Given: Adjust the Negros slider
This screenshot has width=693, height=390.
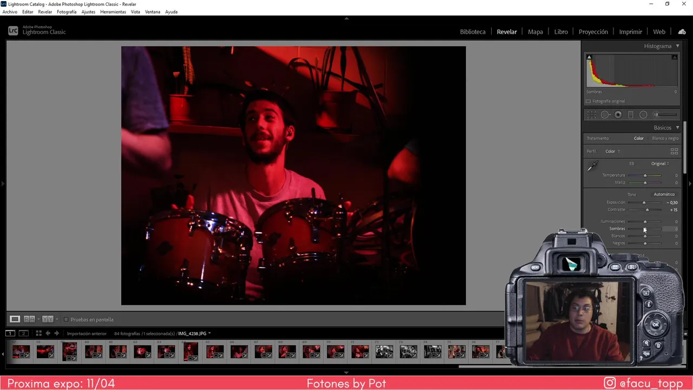Looking at the screenshot, I should pyautogui.click(x=645, y=243).
